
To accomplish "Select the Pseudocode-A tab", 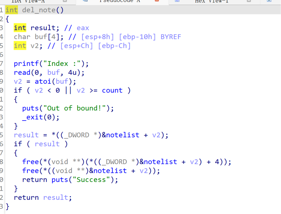I will click(120, 1).
